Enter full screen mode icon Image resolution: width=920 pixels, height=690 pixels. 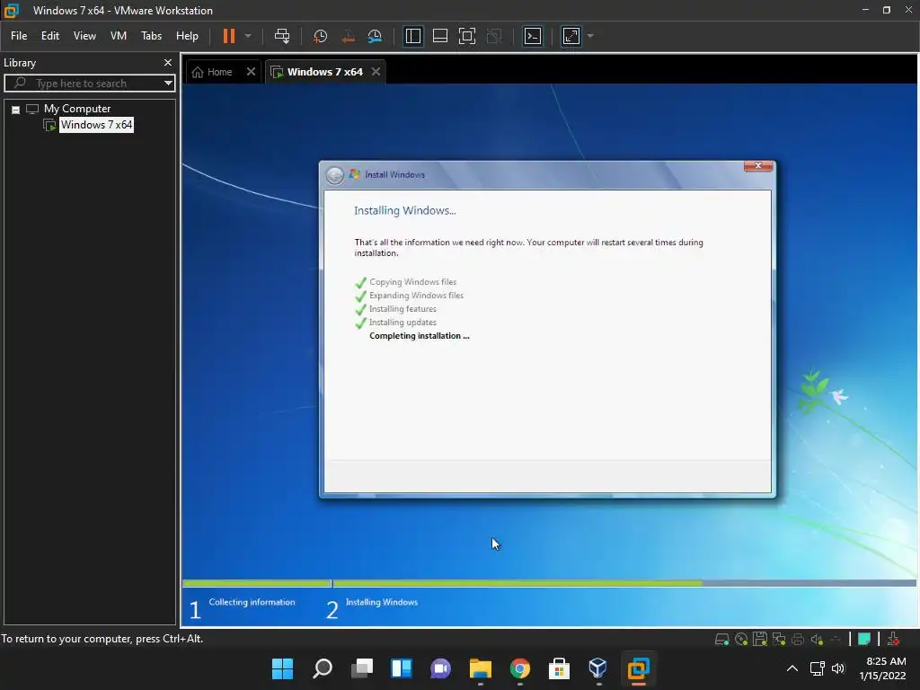coord(467,36)
